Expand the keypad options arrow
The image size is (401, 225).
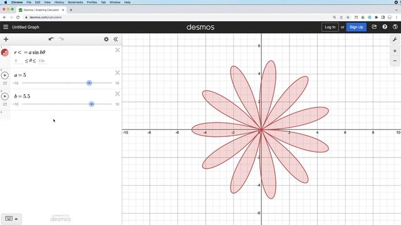pos(16,219)
